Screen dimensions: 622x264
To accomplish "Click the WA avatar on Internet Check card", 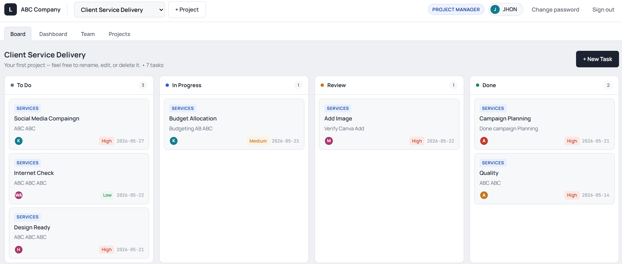I will pyautogui.click(x=19, y=195).
